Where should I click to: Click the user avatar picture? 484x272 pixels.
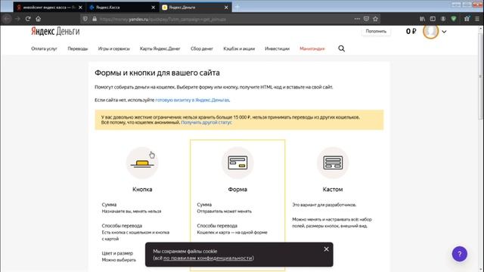pos(430,31)
